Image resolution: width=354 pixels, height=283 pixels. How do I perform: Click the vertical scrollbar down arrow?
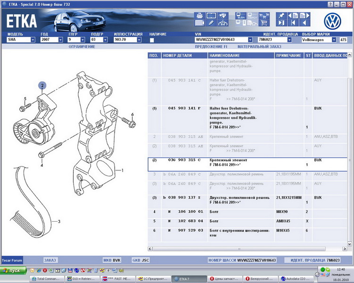click(x=349, y=244)
